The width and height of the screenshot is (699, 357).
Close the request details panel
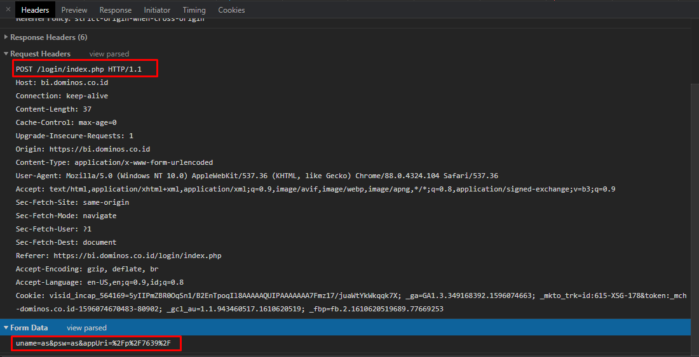point(8,10)
